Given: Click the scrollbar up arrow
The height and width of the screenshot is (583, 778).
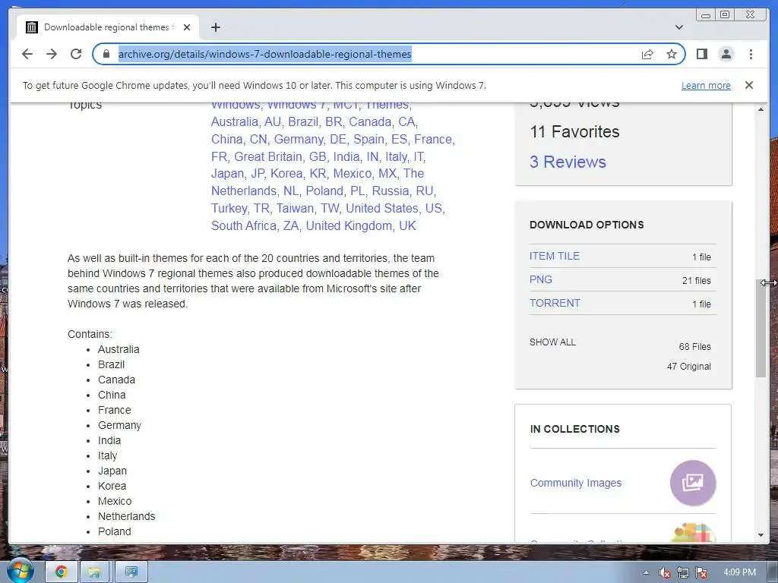Looking at the screenshot, I should click(761, 109).
